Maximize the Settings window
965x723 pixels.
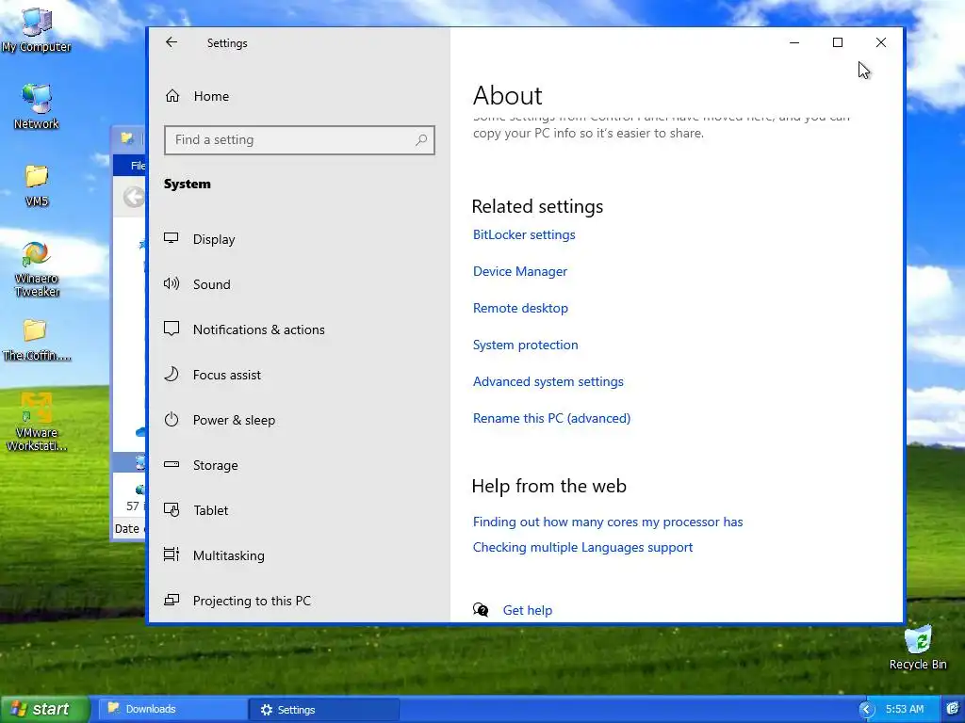point(838,42)
